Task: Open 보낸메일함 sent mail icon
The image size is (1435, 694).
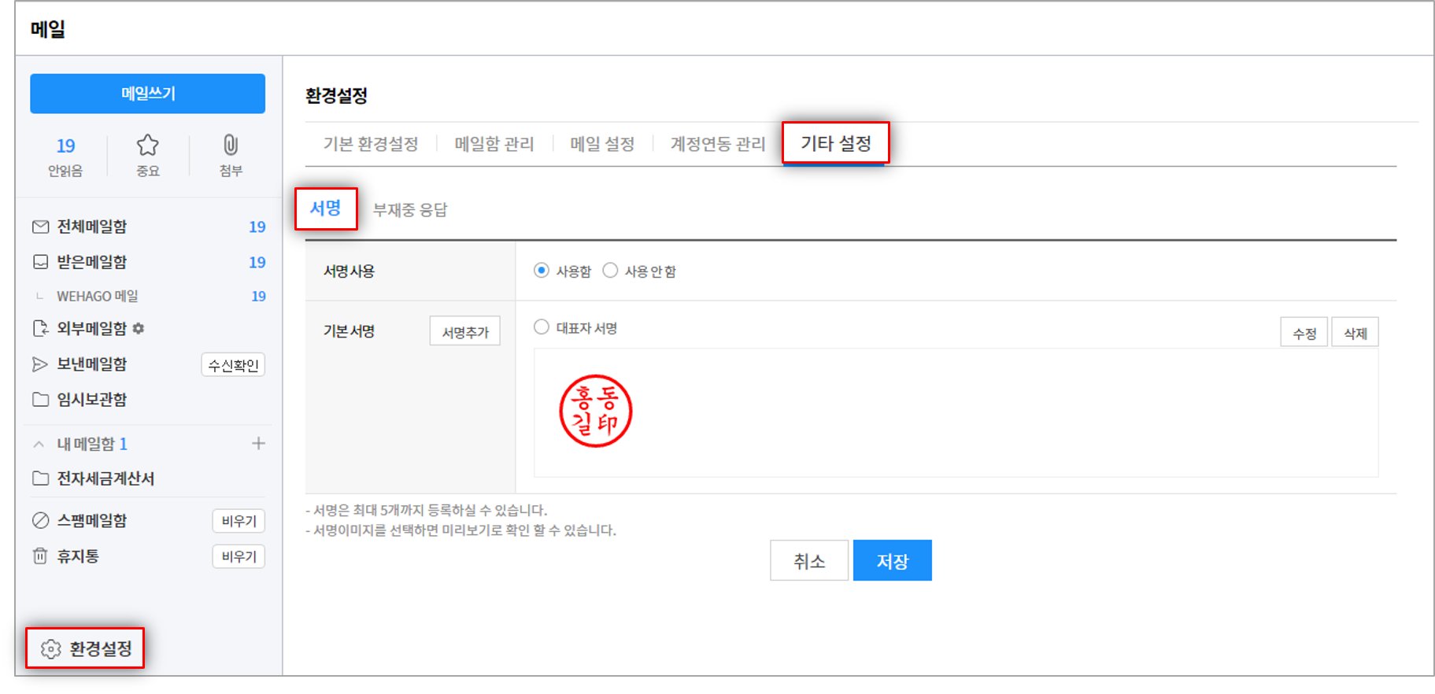Action: coord(40,364)
